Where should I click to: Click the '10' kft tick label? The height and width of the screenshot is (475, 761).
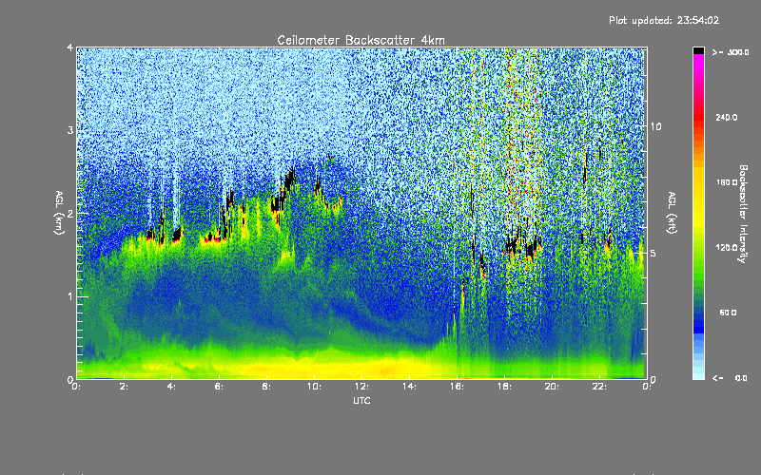(x=655, y=127)
